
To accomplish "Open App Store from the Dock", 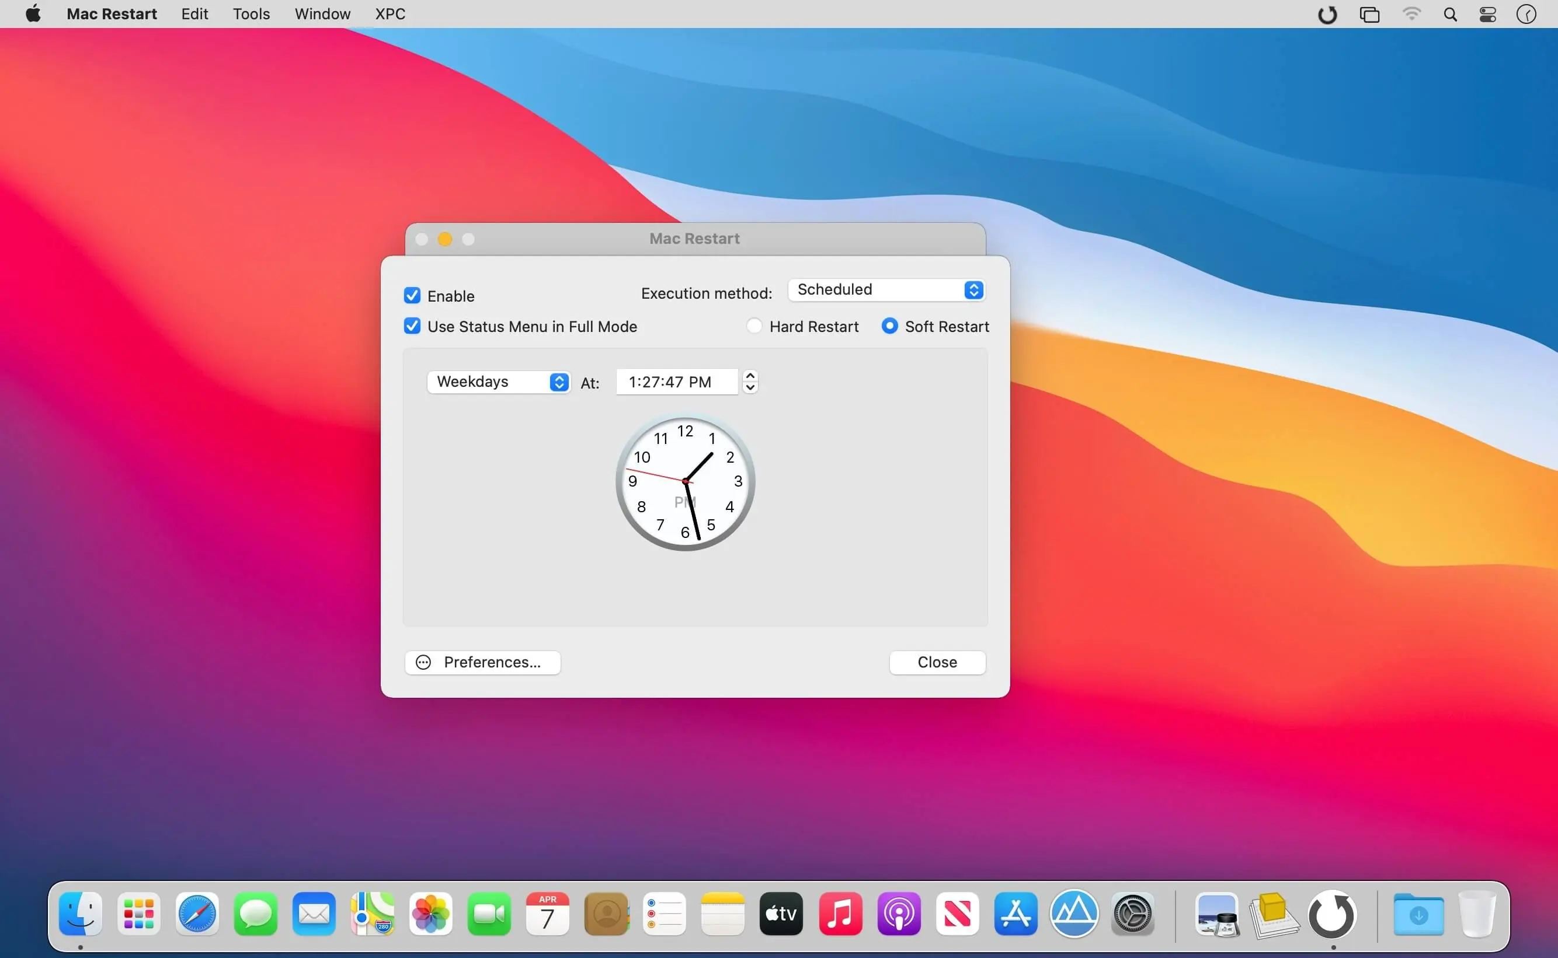I will (x=1015, y=914).
